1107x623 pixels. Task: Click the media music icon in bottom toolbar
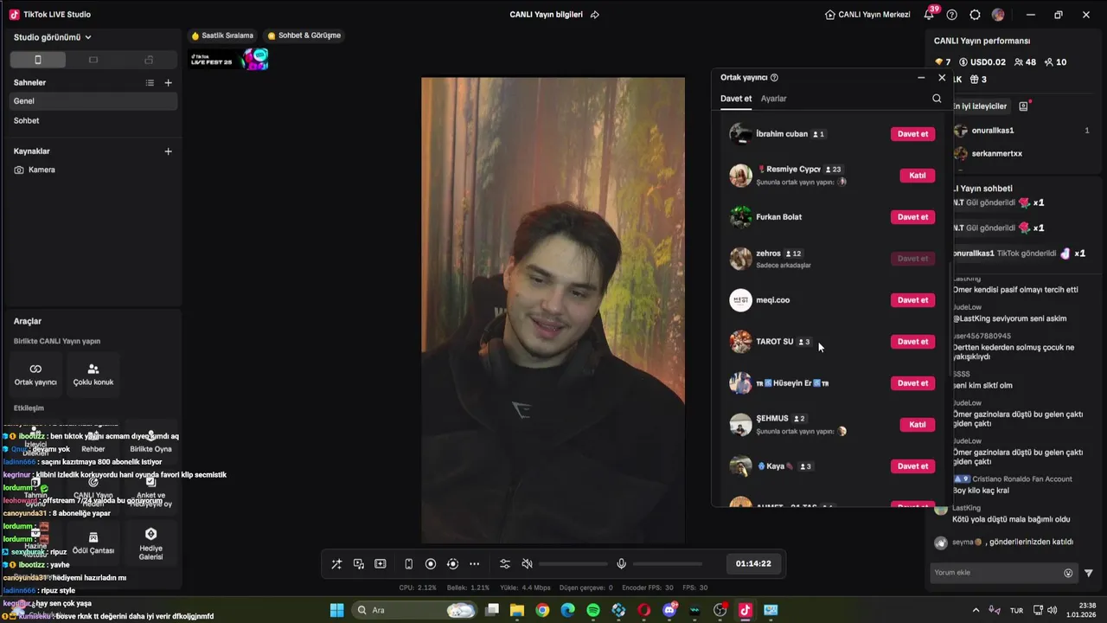pyautogui.click(x=358, y=563)
